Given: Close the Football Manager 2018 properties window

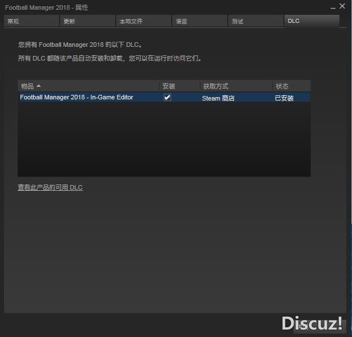Looking at the screenshot, I should coord(342,6).
